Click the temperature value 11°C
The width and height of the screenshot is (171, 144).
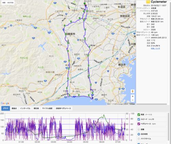153,40
